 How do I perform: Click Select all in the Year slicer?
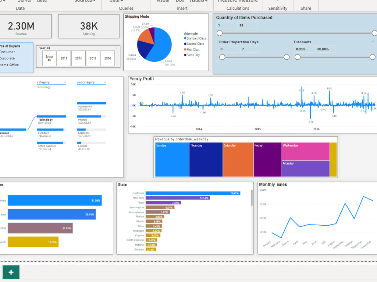point(49,58)
